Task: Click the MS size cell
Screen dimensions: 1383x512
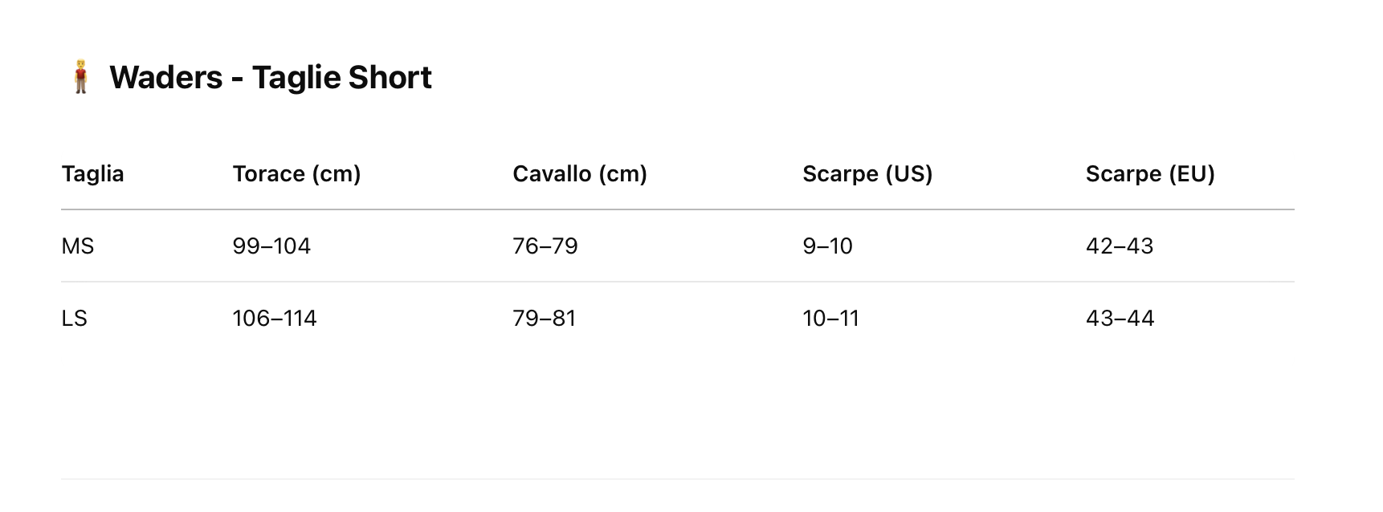Action: click(x=78, y=246)
